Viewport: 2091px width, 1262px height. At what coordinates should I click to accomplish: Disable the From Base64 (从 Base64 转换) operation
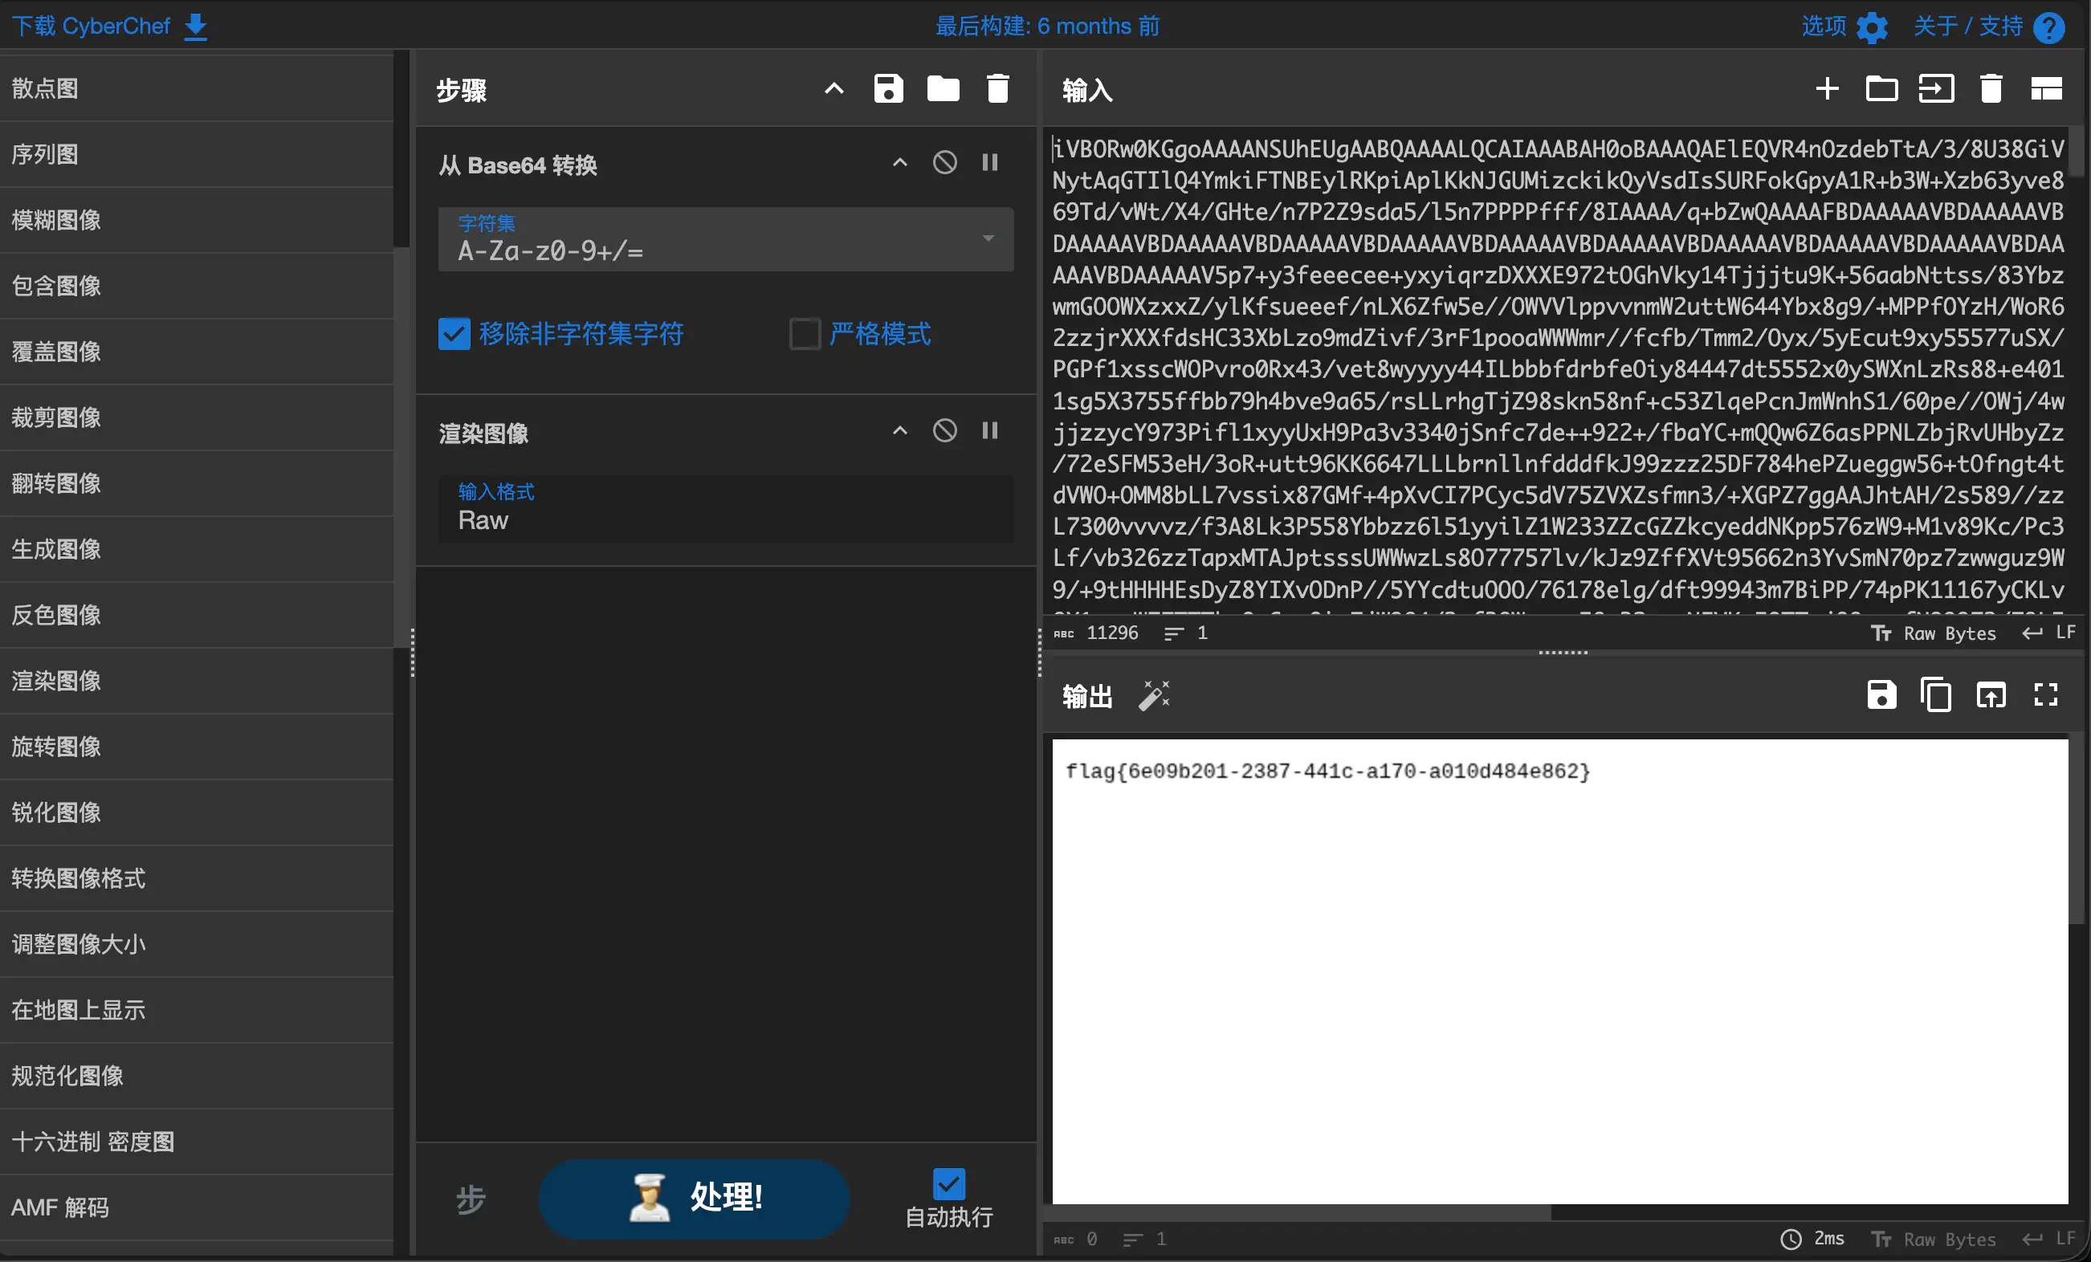[x=944, y=163]
